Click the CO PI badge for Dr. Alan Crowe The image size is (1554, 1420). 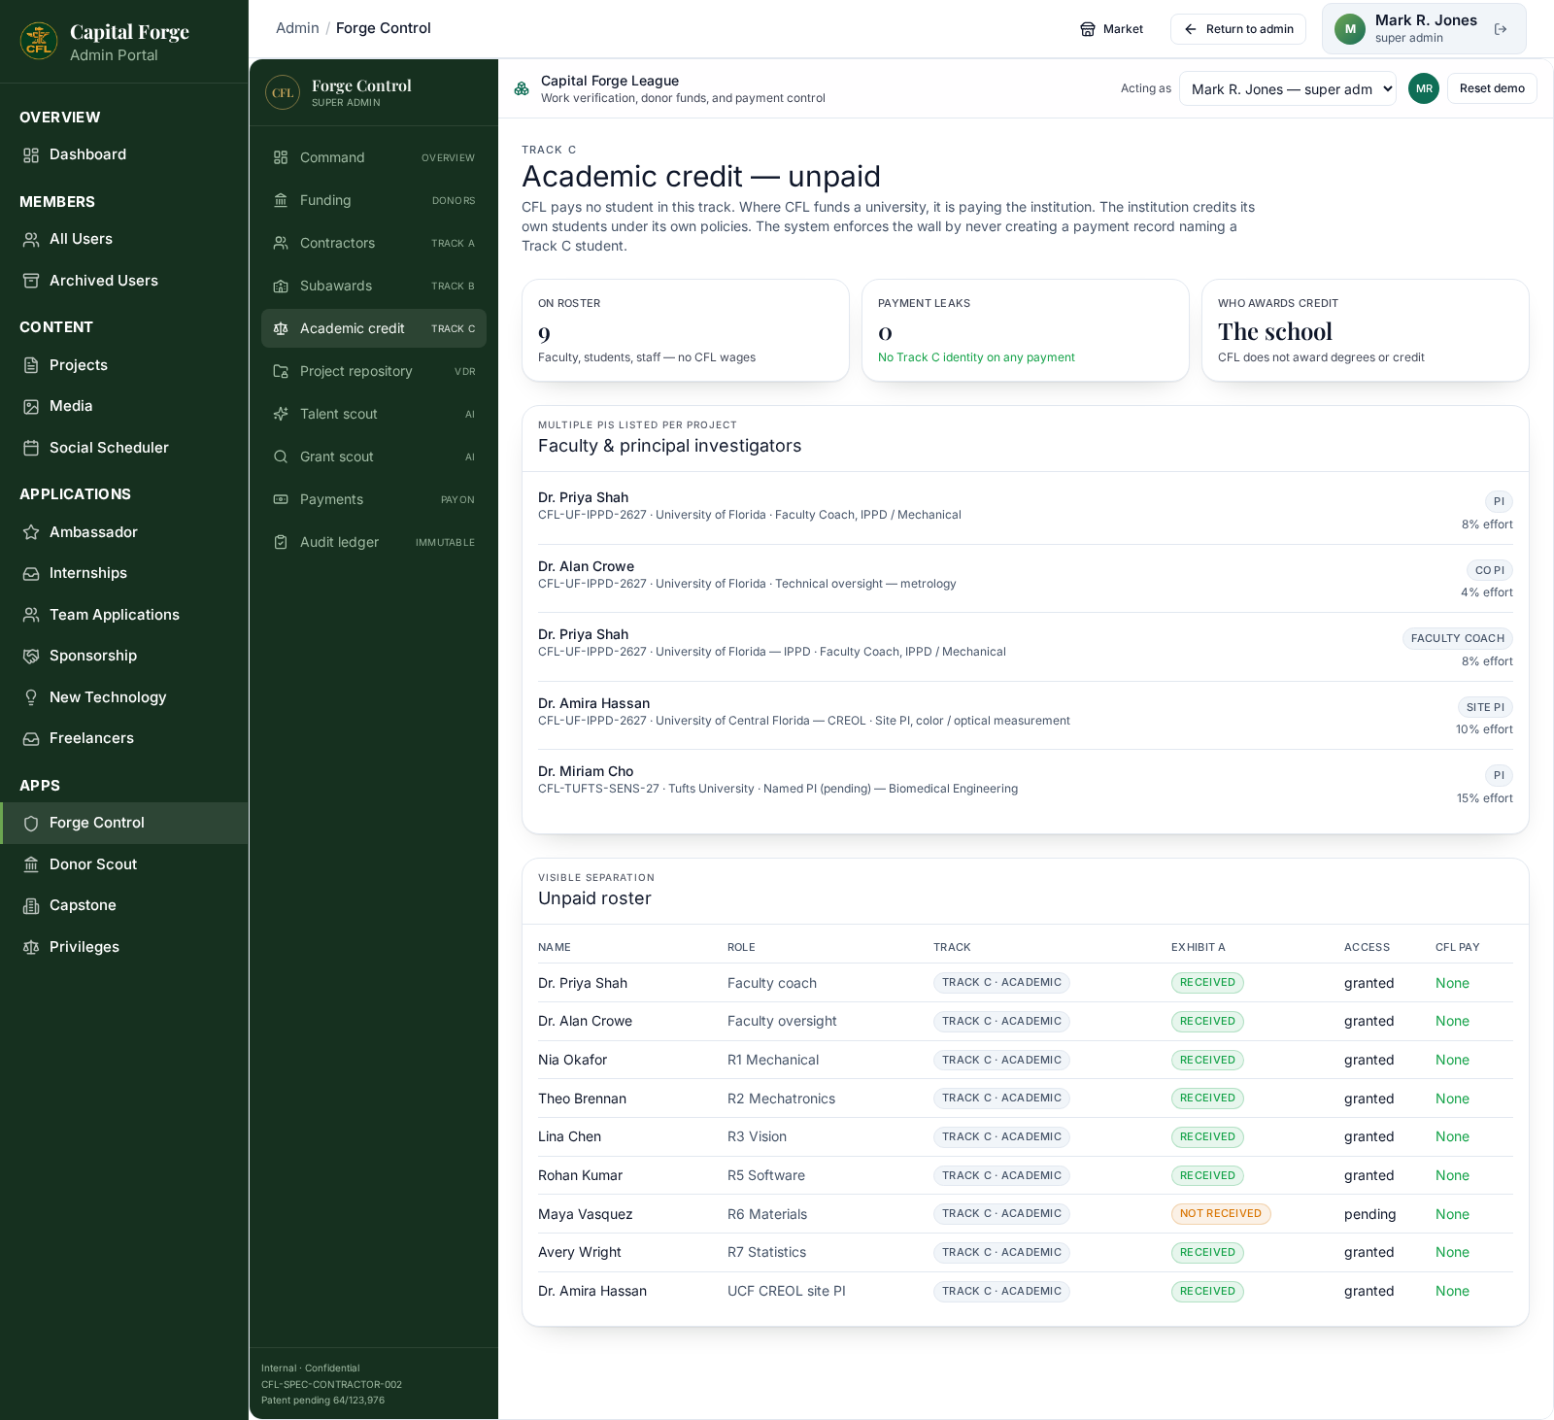pyautogui.click(x=1490, y=570)
